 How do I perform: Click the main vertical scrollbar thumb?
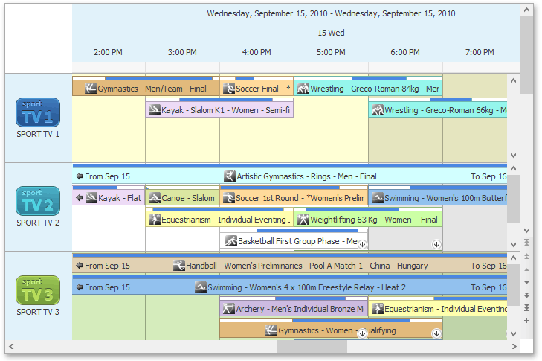click(527, 54)
